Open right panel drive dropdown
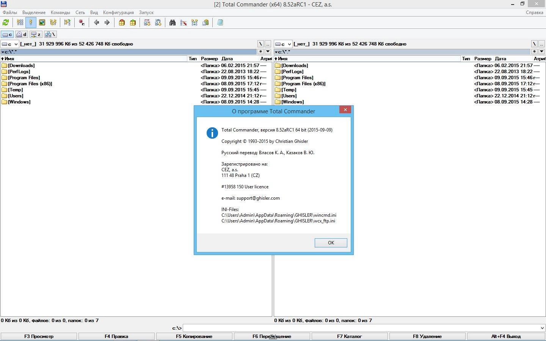546x341 pixels. pyautogui.click(x=283, y=44)
